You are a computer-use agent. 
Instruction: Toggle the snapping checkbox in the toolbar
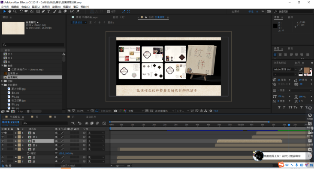[109, 12]
